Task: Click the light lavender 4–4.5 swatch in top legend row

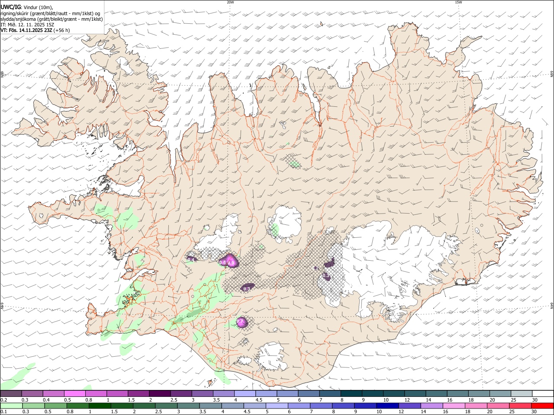Action: coord(245,394)
